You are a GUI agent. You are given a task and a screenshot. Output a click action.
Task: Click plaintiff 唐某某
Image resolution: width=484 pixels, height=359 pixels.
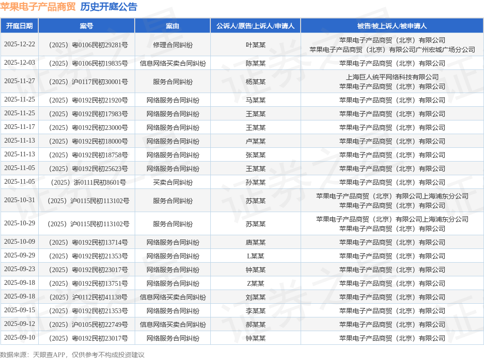[256, 242]
